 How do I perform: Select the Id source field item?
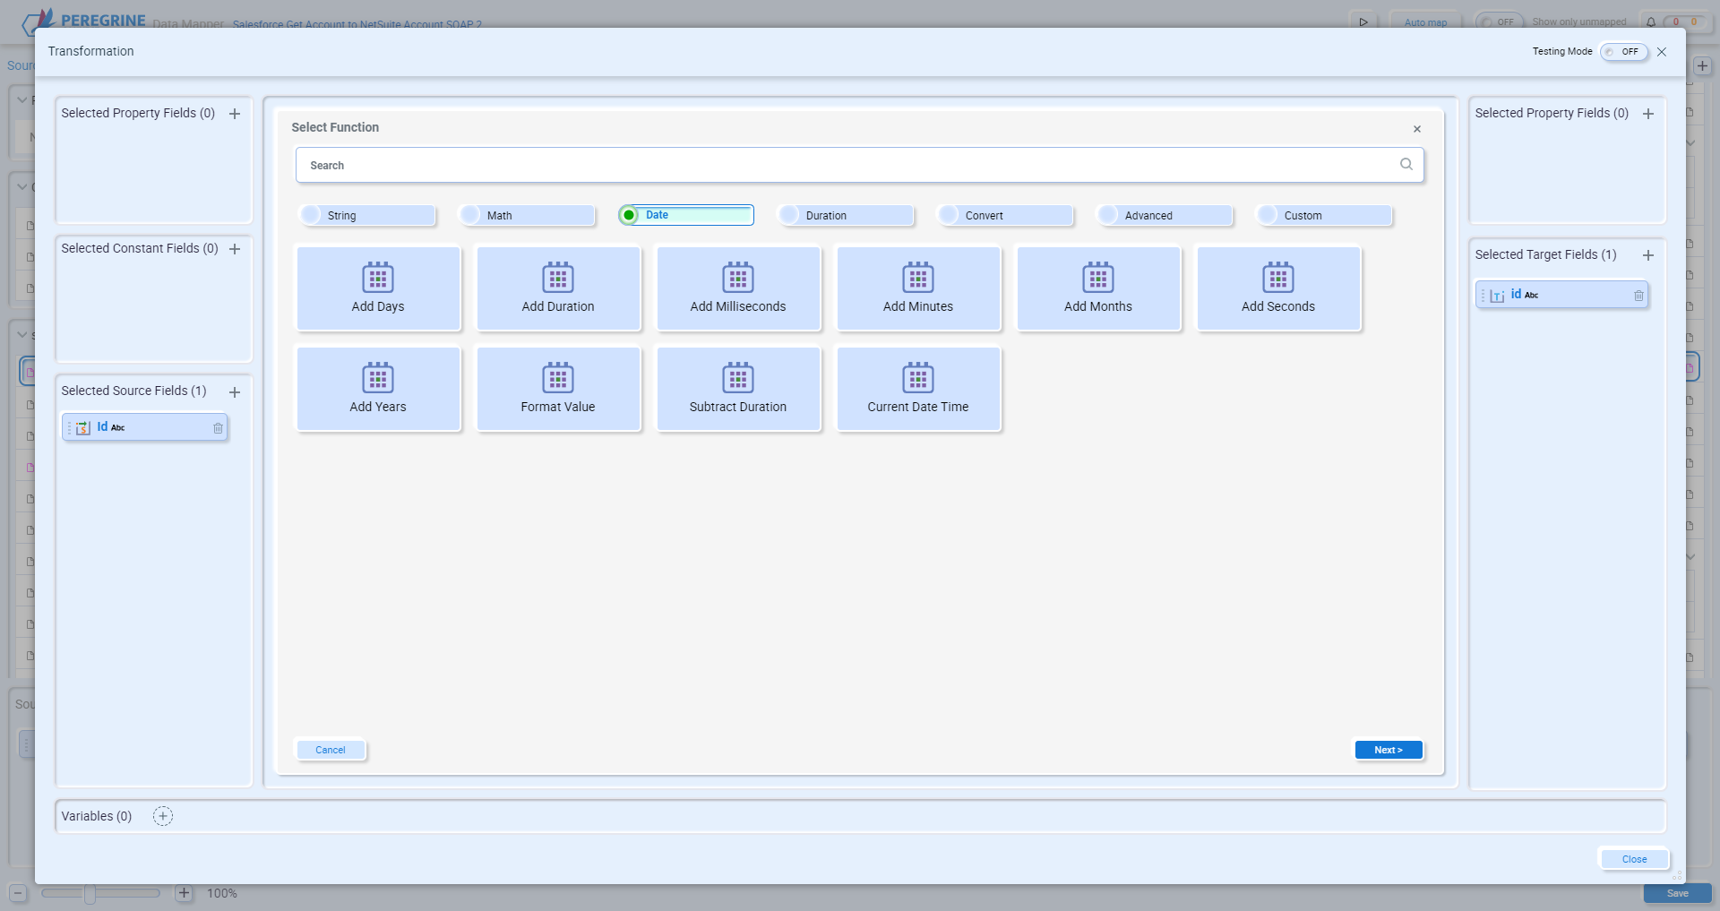coord(144,427)
